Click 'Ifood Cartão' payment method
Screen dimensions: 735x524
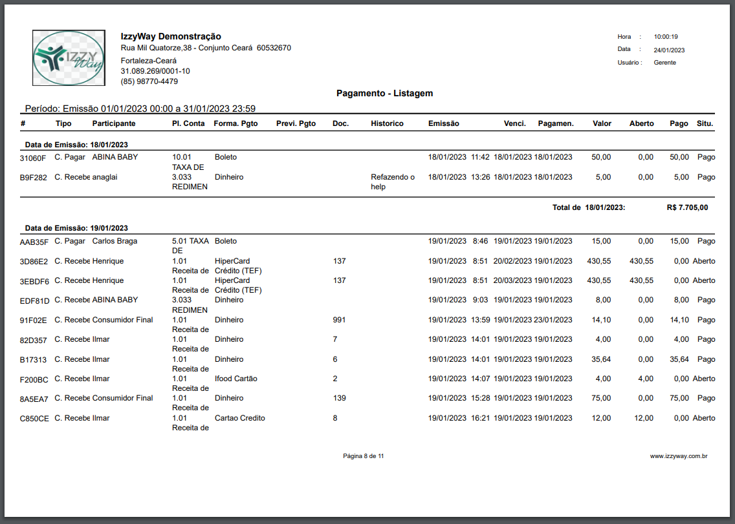point(236,379)
